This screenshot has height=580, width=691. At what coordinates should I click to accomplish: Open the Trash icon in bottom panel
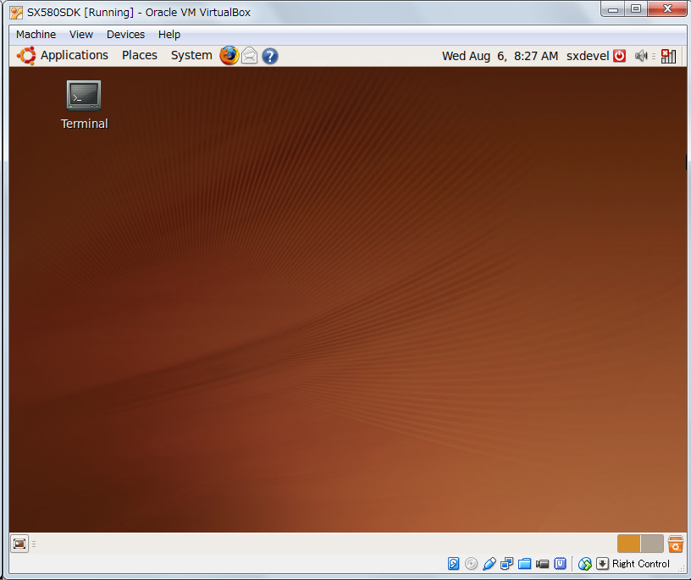[x=675, y=544]
